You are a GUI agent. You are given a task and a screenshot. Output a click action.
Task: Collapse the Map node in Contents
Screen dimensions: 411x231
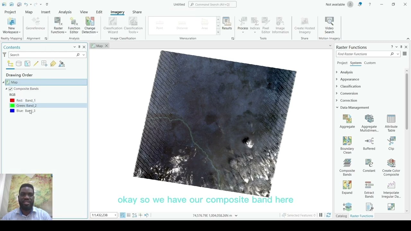pos(3,82)
